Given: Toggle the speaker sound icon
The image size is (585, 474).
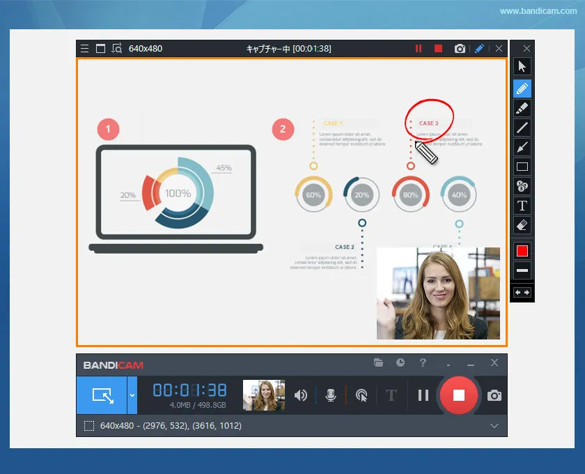Looking at the screenshot, I should [301, 395].
